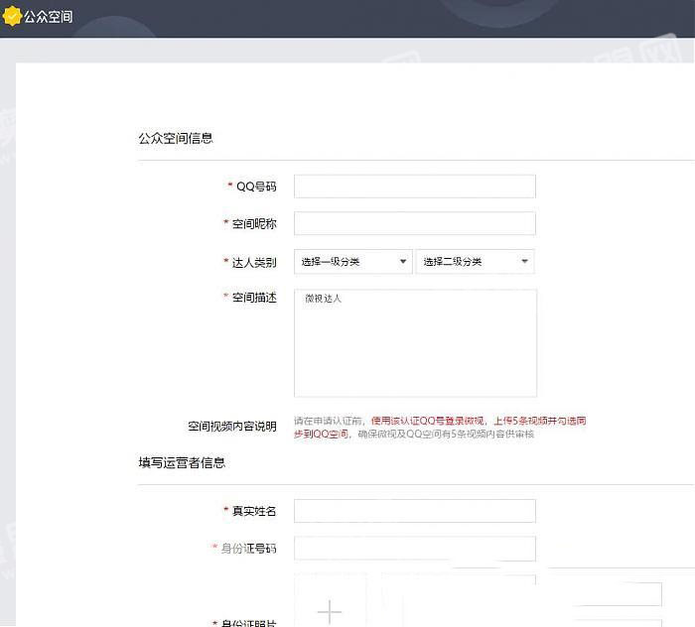Click the 空间昵称 field label
695x627 pixels.
pos(254,224)
